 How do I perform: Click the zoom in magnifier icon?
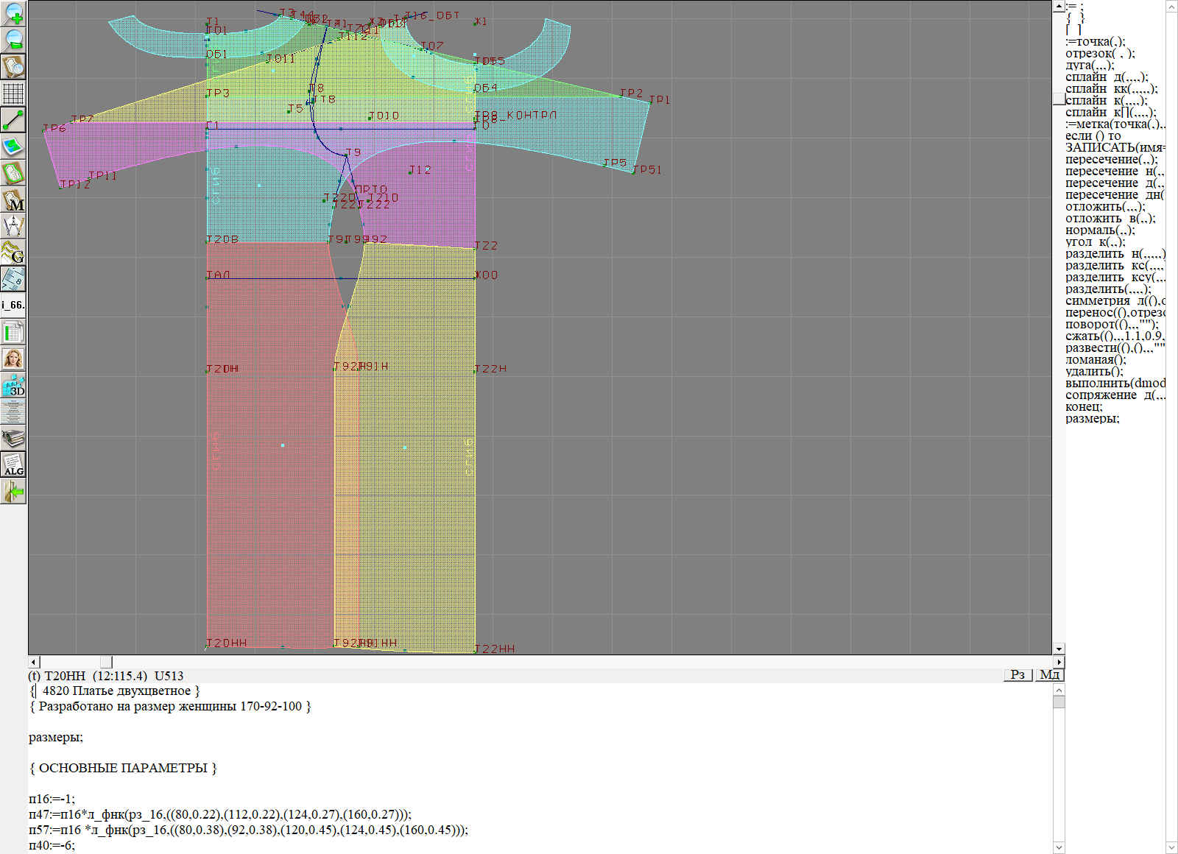tap(13, 13)
